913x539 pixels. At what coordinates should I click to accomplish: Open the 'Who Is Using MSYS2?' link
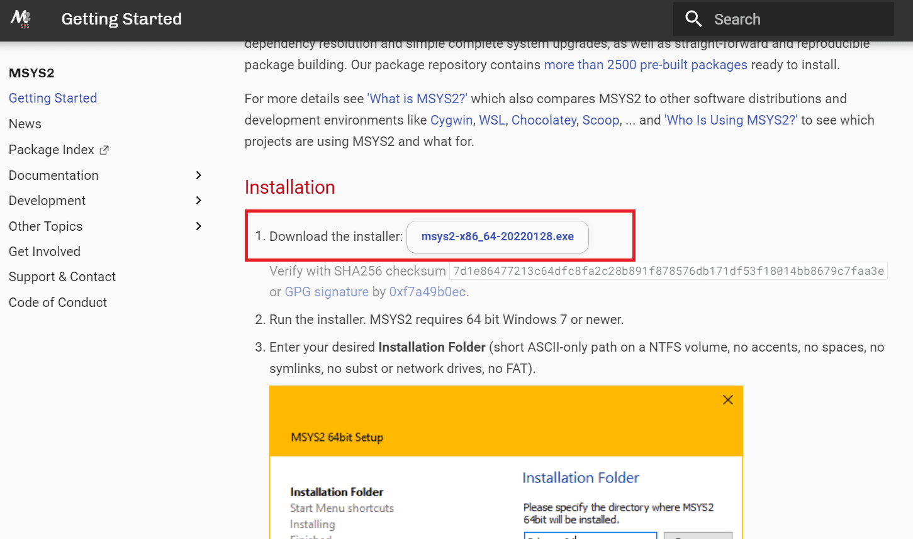(x=731, y=120)
